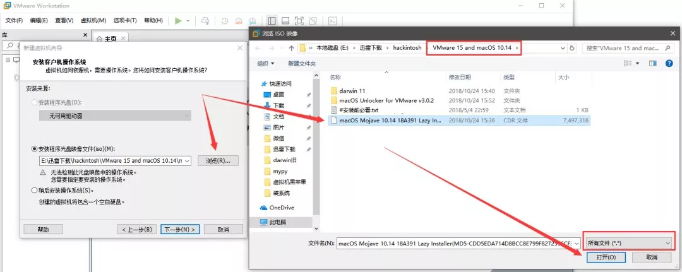Open the 选项卡(T) menu
Image resolution: width=682 pixels, height=272 pixels.
point(125,20)
